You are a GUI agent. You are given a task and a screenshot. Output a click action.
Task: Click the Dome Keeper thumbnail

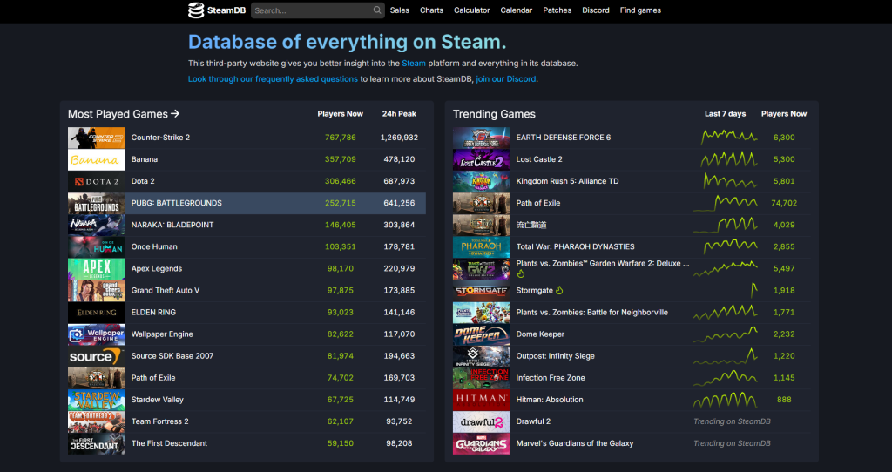click(481, 334)
